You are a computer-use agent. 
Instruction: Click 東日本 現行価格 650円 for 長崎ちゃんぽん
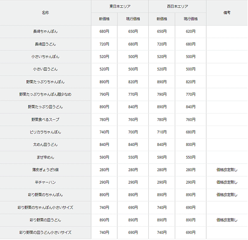coord(133,31)
